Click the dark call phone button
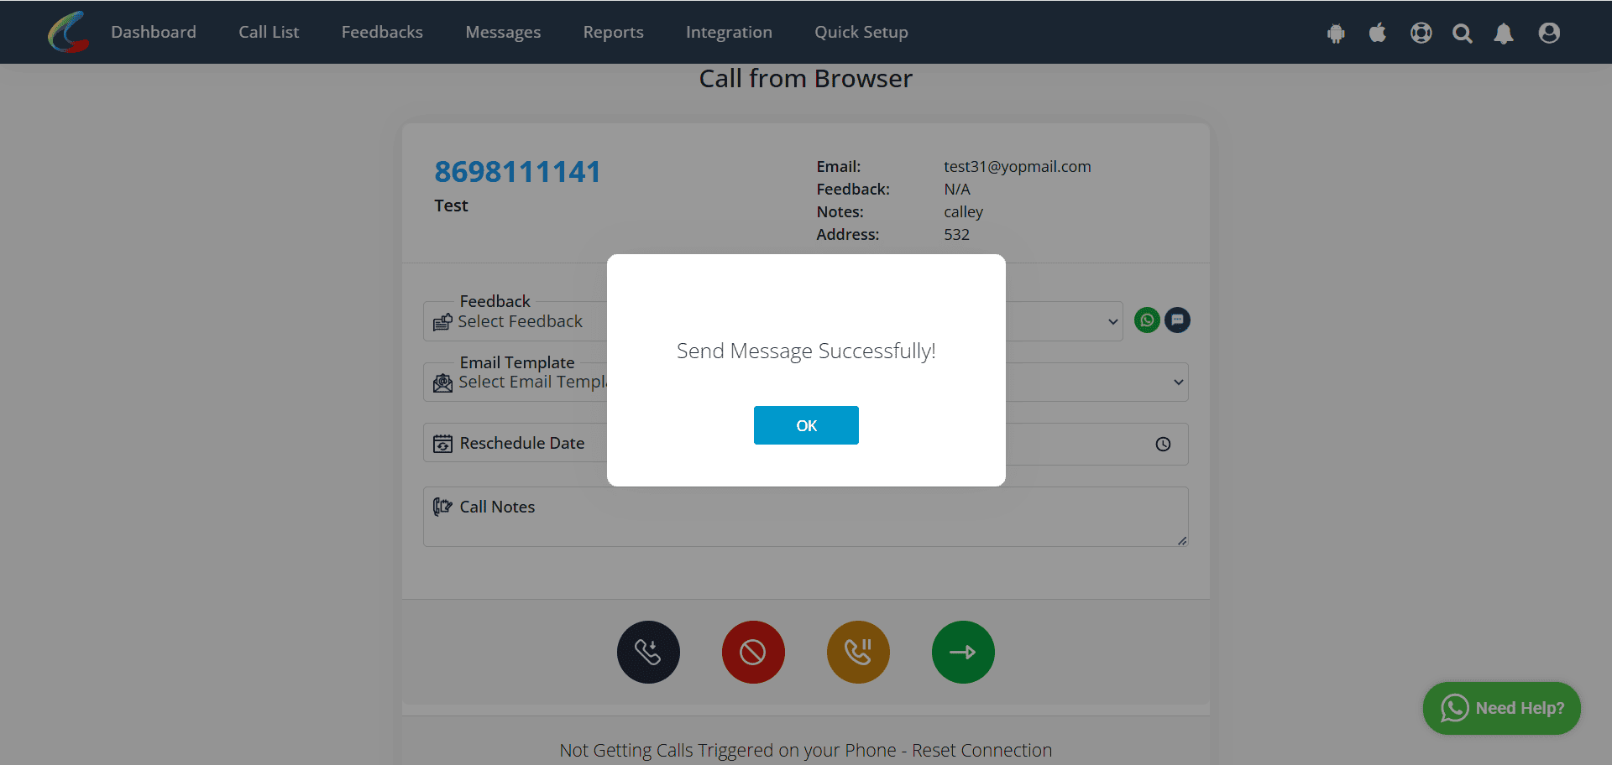 648,652
